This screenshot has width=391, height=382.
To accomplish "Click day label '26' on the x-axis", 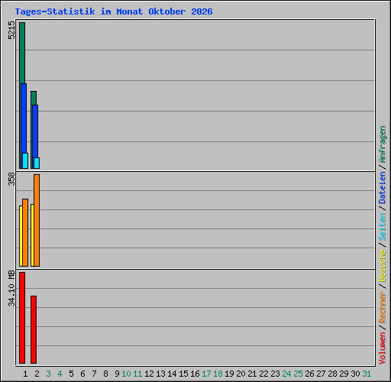I will [x=309, y=374].
